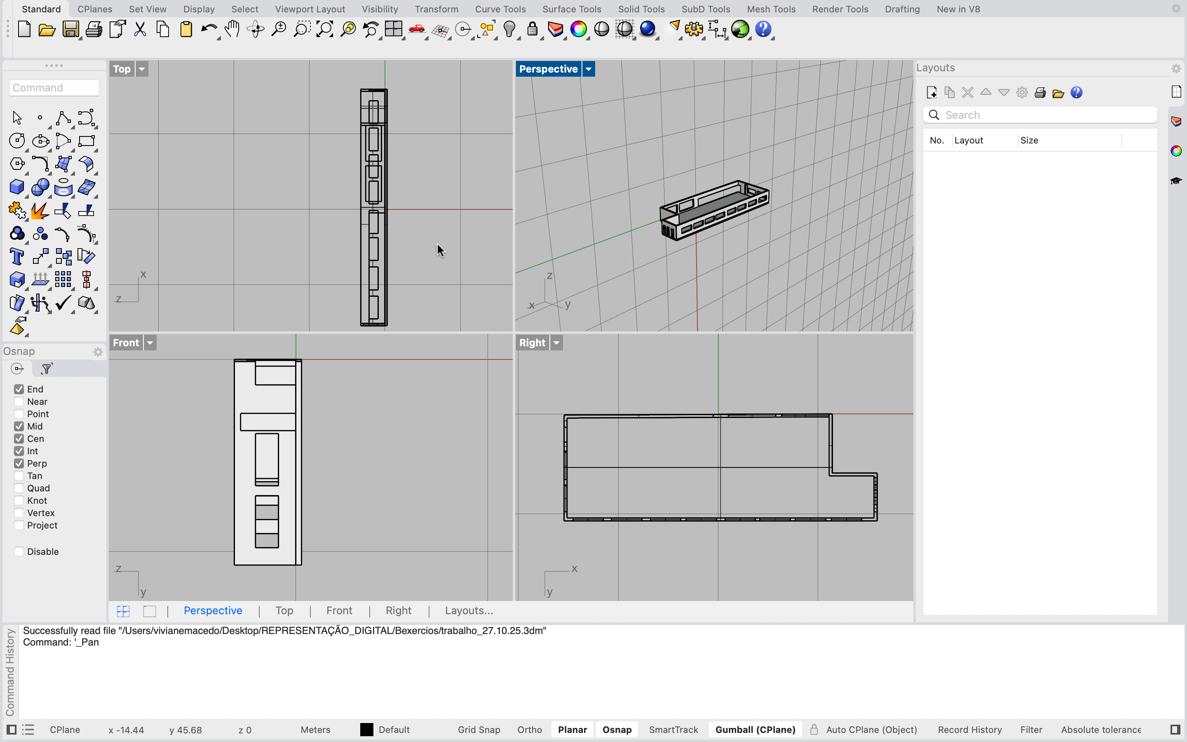
Task: Toggle Ortho mode in status bar
Action: point(529,730)
